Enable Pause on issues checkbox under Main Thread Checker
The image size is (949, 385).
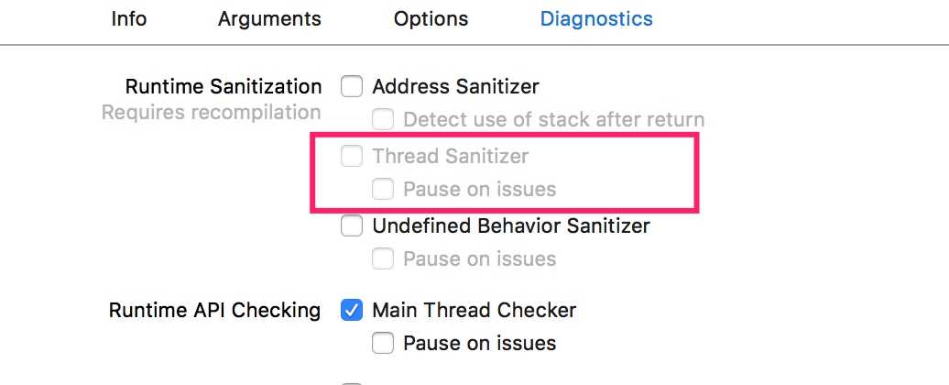coord(383,344)
